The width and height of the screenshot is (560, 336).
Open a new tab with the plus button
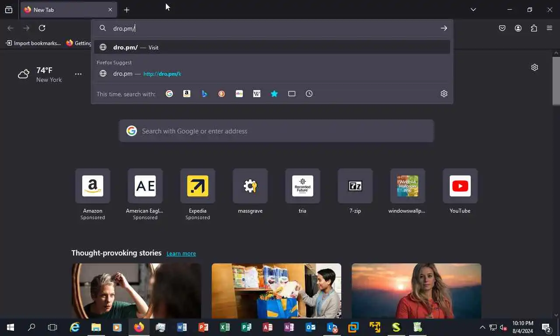click(x=126, y=10)
